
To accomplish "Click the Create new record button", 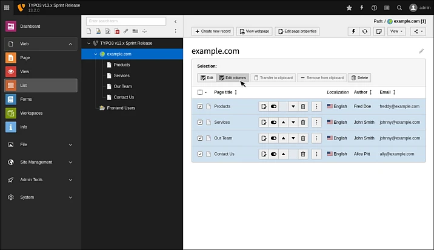I will 212,31.
